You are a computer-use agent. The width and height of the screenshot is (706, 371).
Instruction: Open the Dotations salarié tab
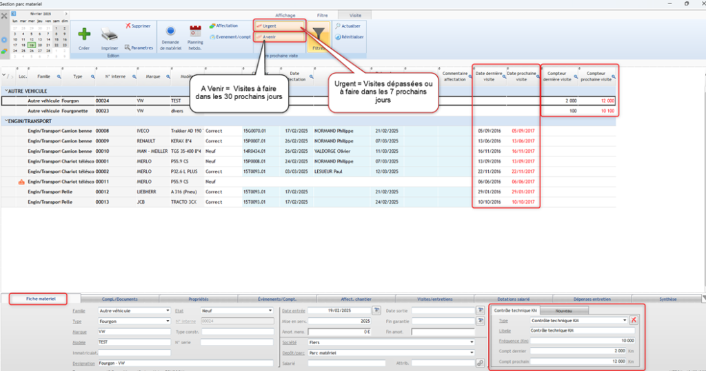pos(513,299)
